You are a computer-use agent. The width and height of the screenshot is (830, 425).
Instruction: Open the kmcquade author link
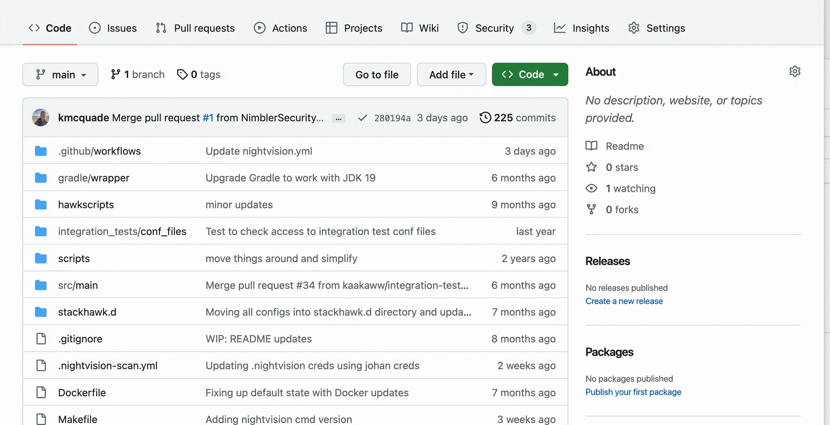84,118
